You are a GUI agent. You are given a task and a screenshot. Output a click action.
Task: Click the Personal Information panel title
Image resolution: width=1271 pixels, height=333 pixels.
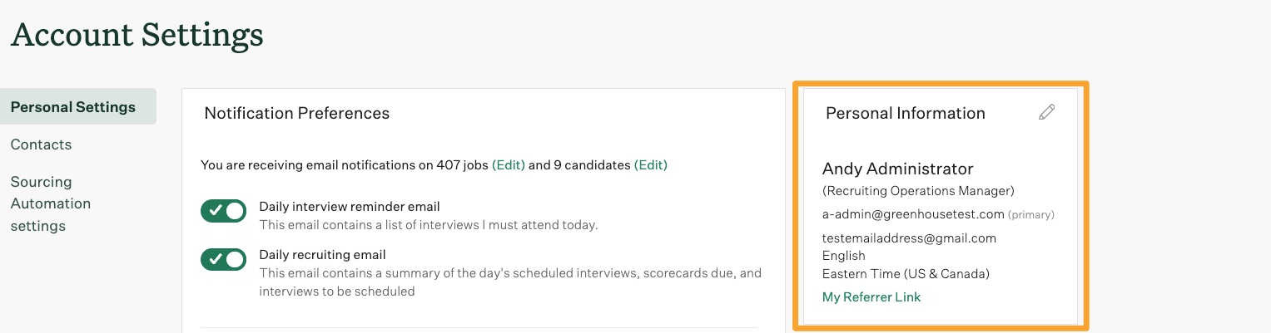906,113
